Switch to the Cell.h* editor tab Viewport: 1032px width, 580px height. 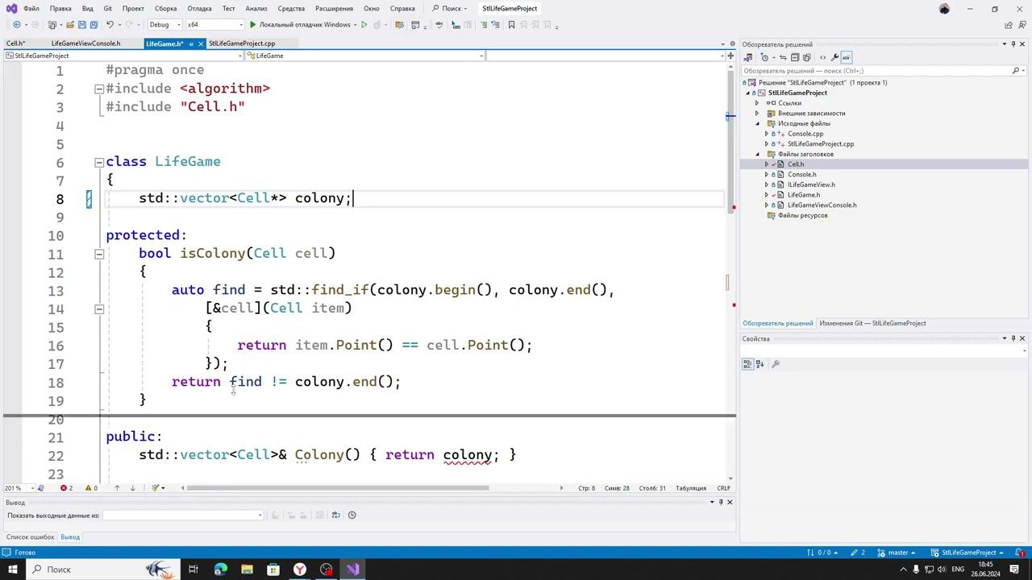pos(16,43)
